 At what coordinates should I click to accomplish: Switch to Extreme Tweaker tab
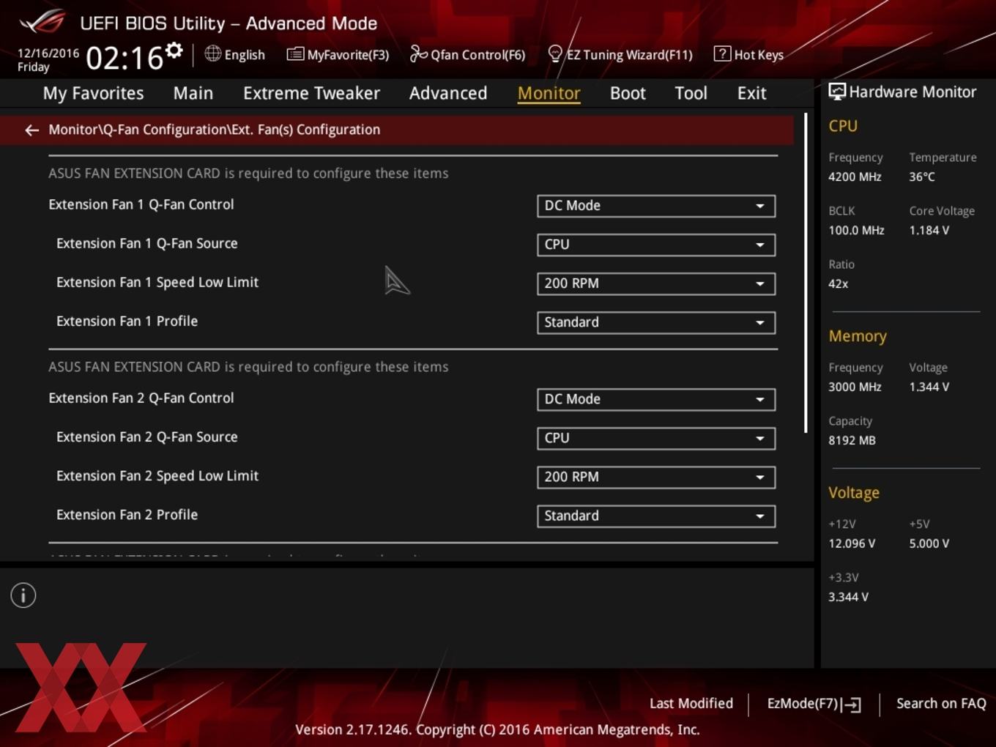[x=311, y=94]
